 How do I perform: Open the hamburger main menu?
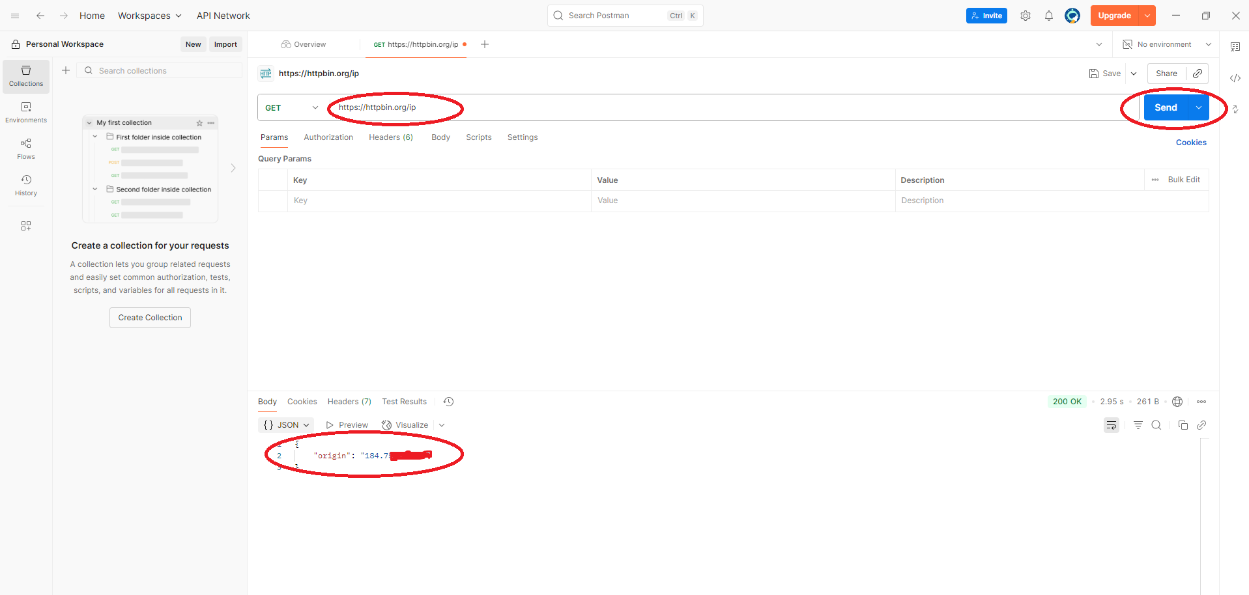[15, 16]
